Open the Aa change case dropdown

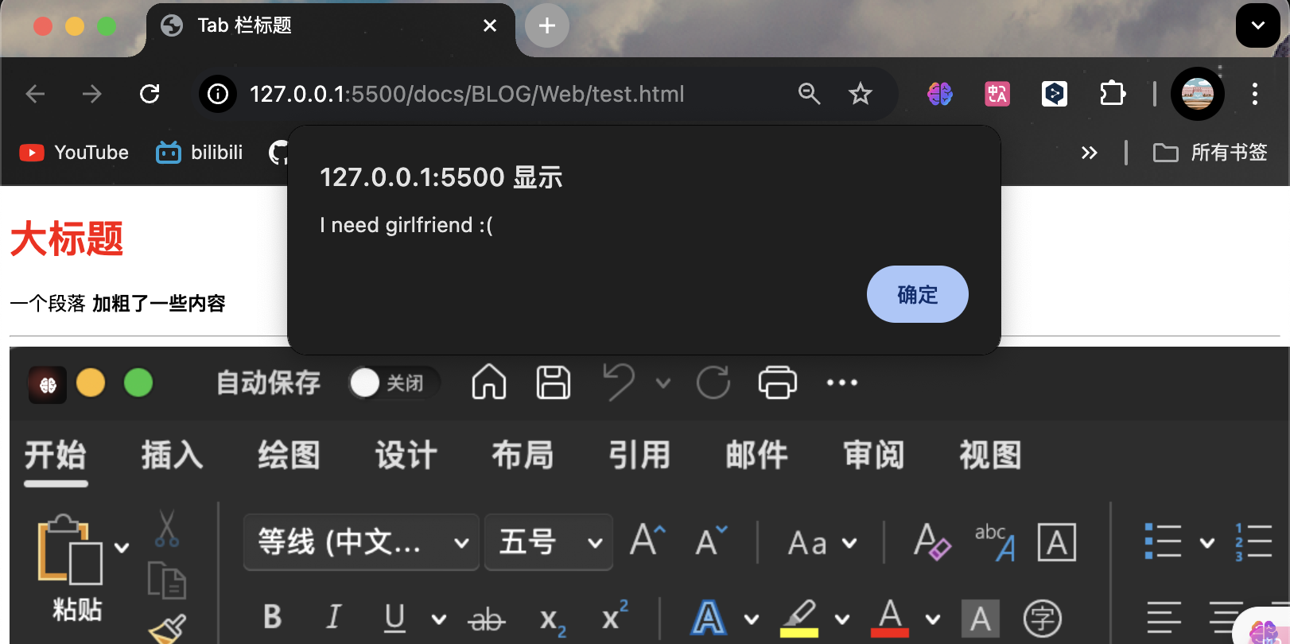pyautogui.click(x=822, y=543)
